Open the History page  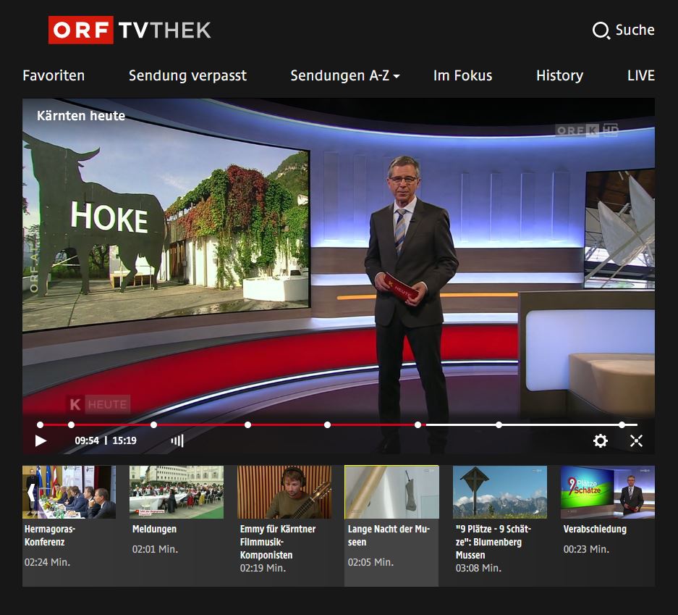(559, 75)
